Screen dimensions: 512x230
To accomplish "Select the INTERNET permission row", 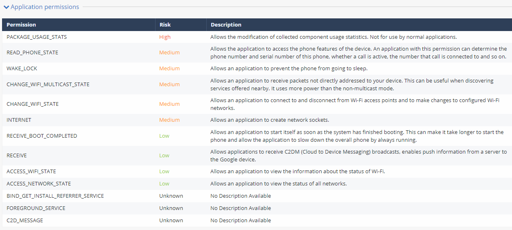I will (x=19, y=120).
